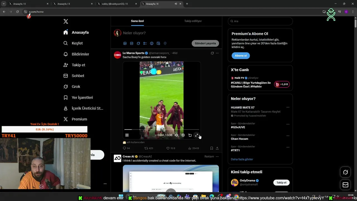The height and width of the screenshot is (201, 357).
Task: Click the Daha fazla göster link
Action: click(x=242, y=159)
